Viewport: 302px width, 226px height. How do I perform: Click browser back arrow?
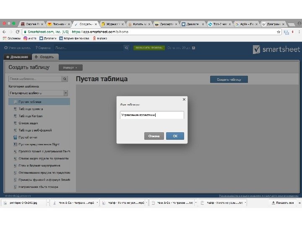click(4, 32)
